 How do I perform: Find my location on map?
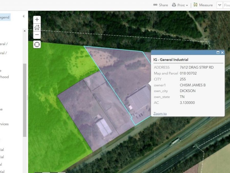point(37,44)
